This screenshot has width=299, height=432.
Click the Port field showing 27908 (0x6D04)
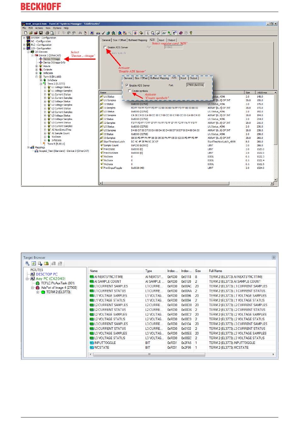(195, 85)
